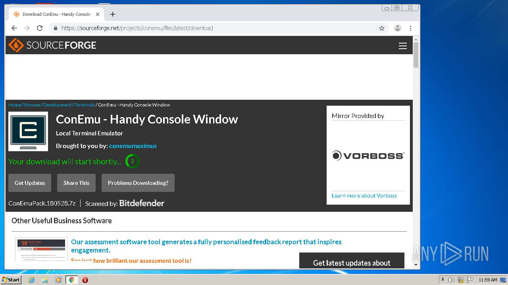Open the hamburger menu on SourceForge header
Viewport: 508px width, 285px height.
coord(403,46)
